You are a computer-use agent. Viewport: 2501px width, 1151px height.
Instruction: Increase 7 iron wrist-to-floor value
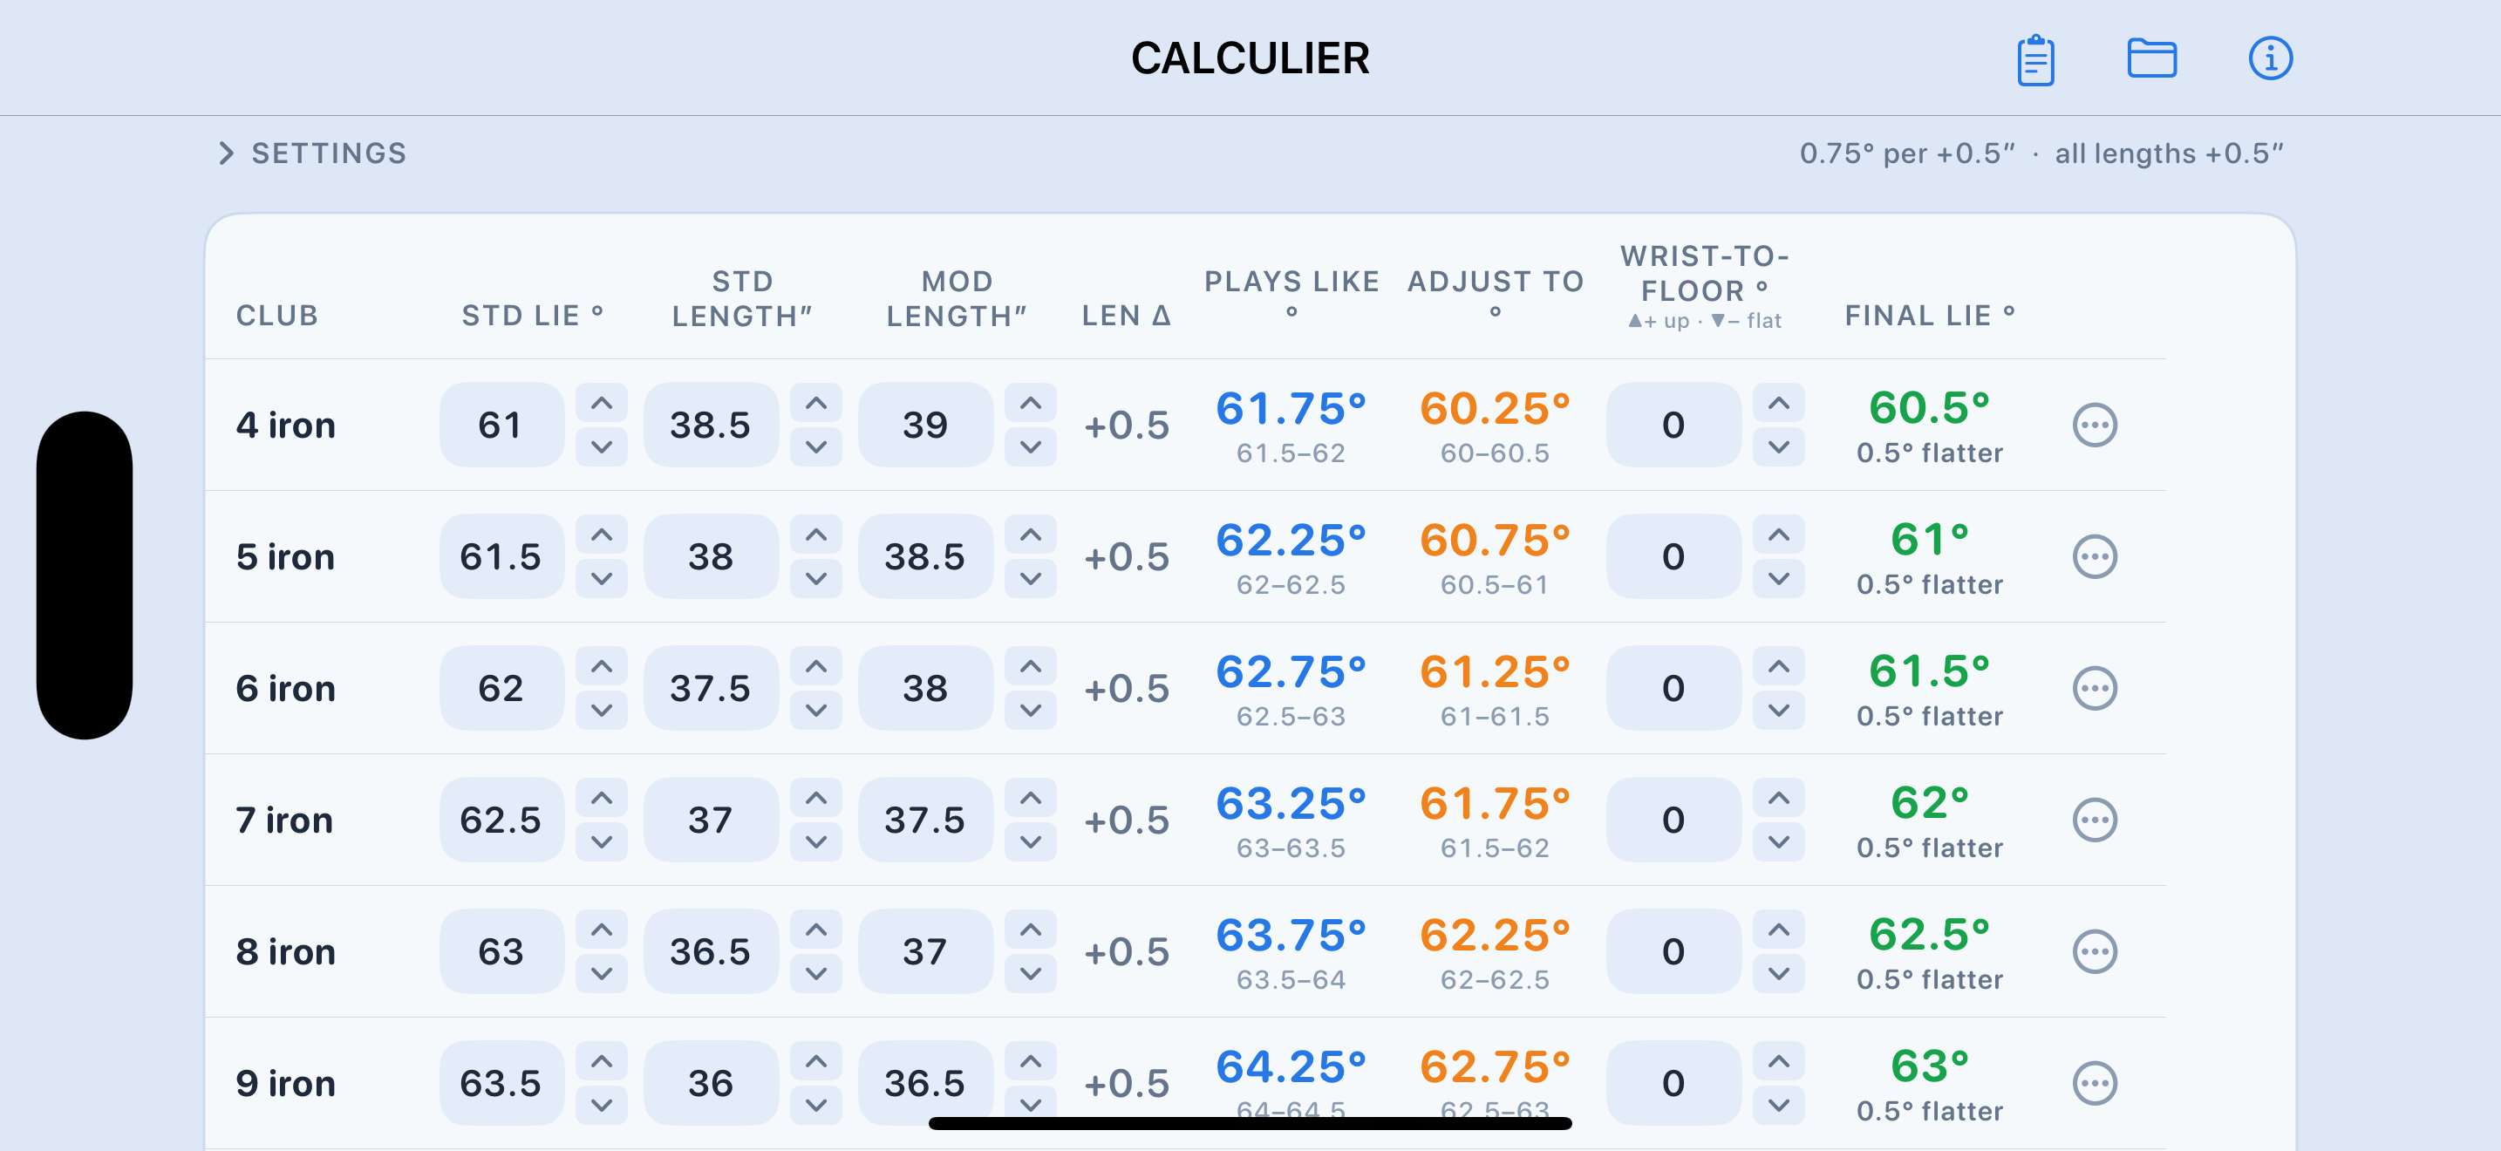(1779, 798)
